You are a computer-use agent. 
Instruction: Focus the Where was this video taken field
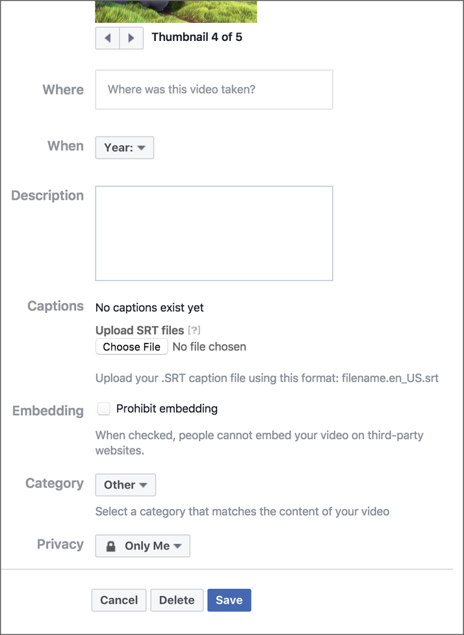[x=214, y=90]
